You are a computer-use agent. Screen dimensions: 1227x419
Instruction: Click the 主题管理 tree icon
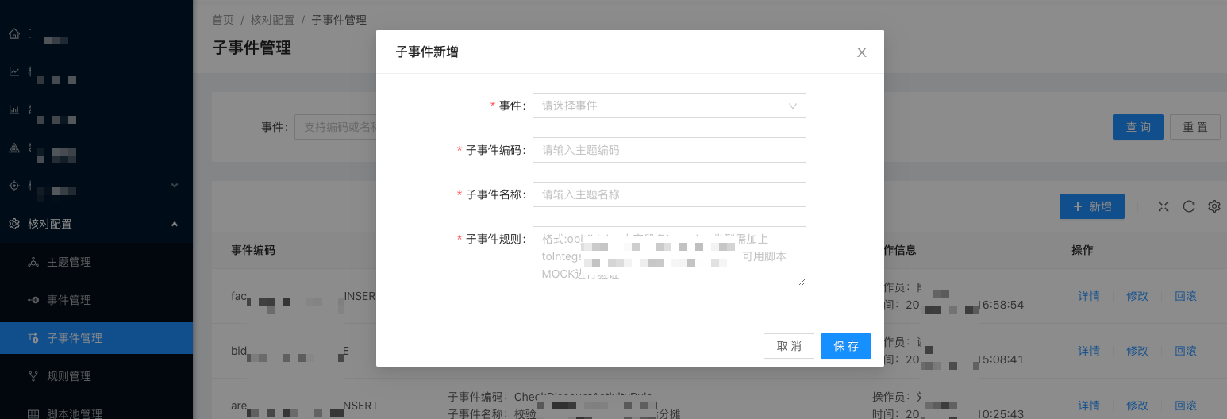33,262
